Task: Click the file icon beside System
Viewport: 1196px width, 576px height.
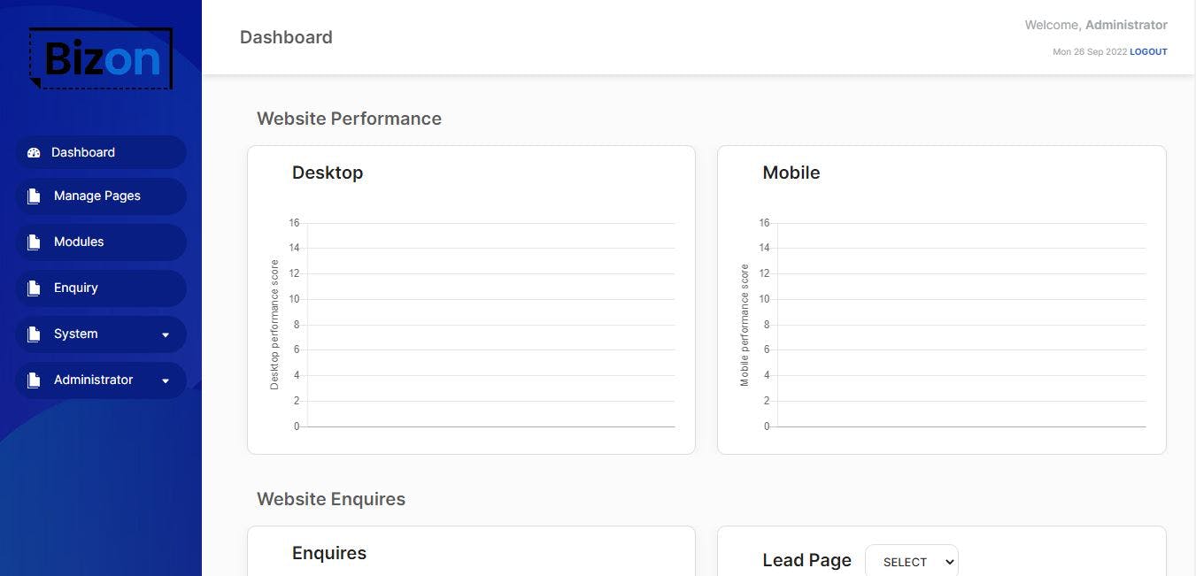Action: [34, 334]
